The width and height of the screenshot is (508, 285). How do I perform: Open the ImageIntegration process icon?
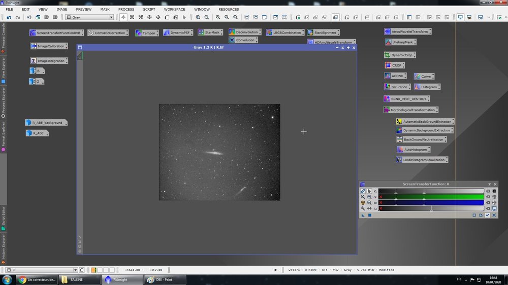coord(51,61)
